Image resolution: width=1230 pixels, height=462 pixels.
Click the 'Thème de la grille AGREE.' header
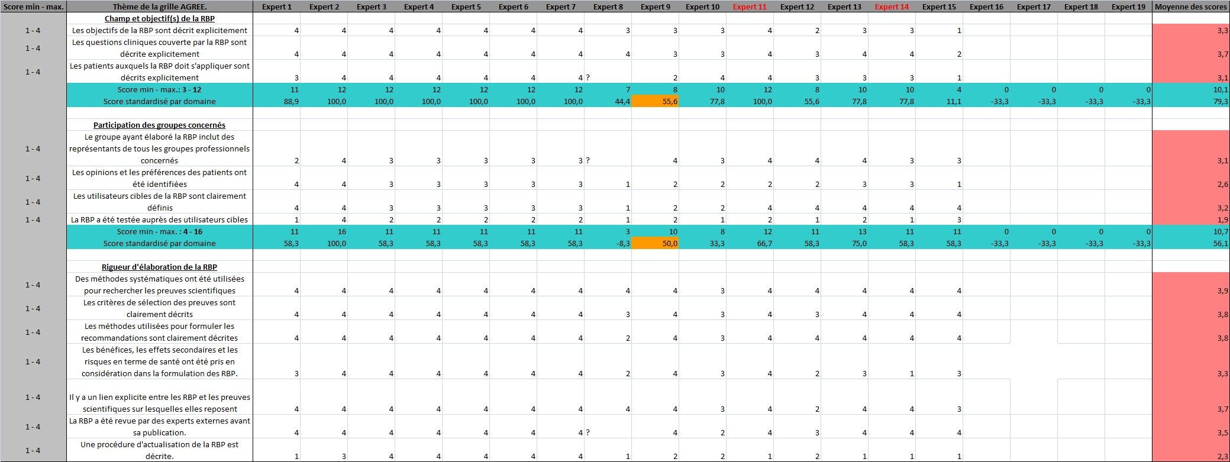click(x=160, y=7)
